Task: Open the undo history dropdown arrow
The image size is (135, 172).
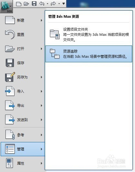Action: click(x=47, y=4)
